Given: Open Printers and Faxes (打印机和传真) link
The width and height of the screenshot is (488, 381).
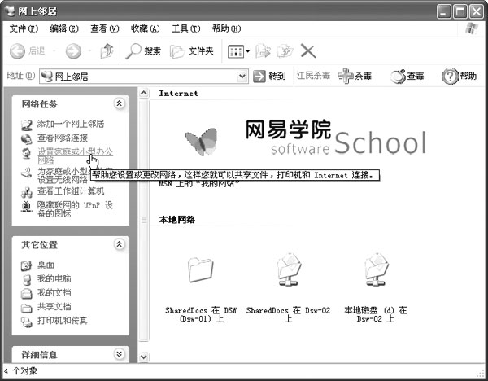Looking at the screenshot, I should [x=63, y=321].
